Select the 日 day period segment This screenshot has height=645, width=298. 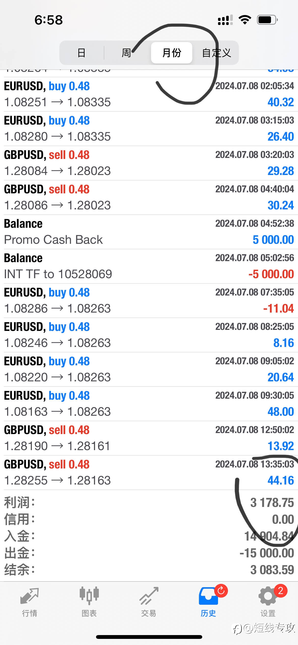point(82,53)
